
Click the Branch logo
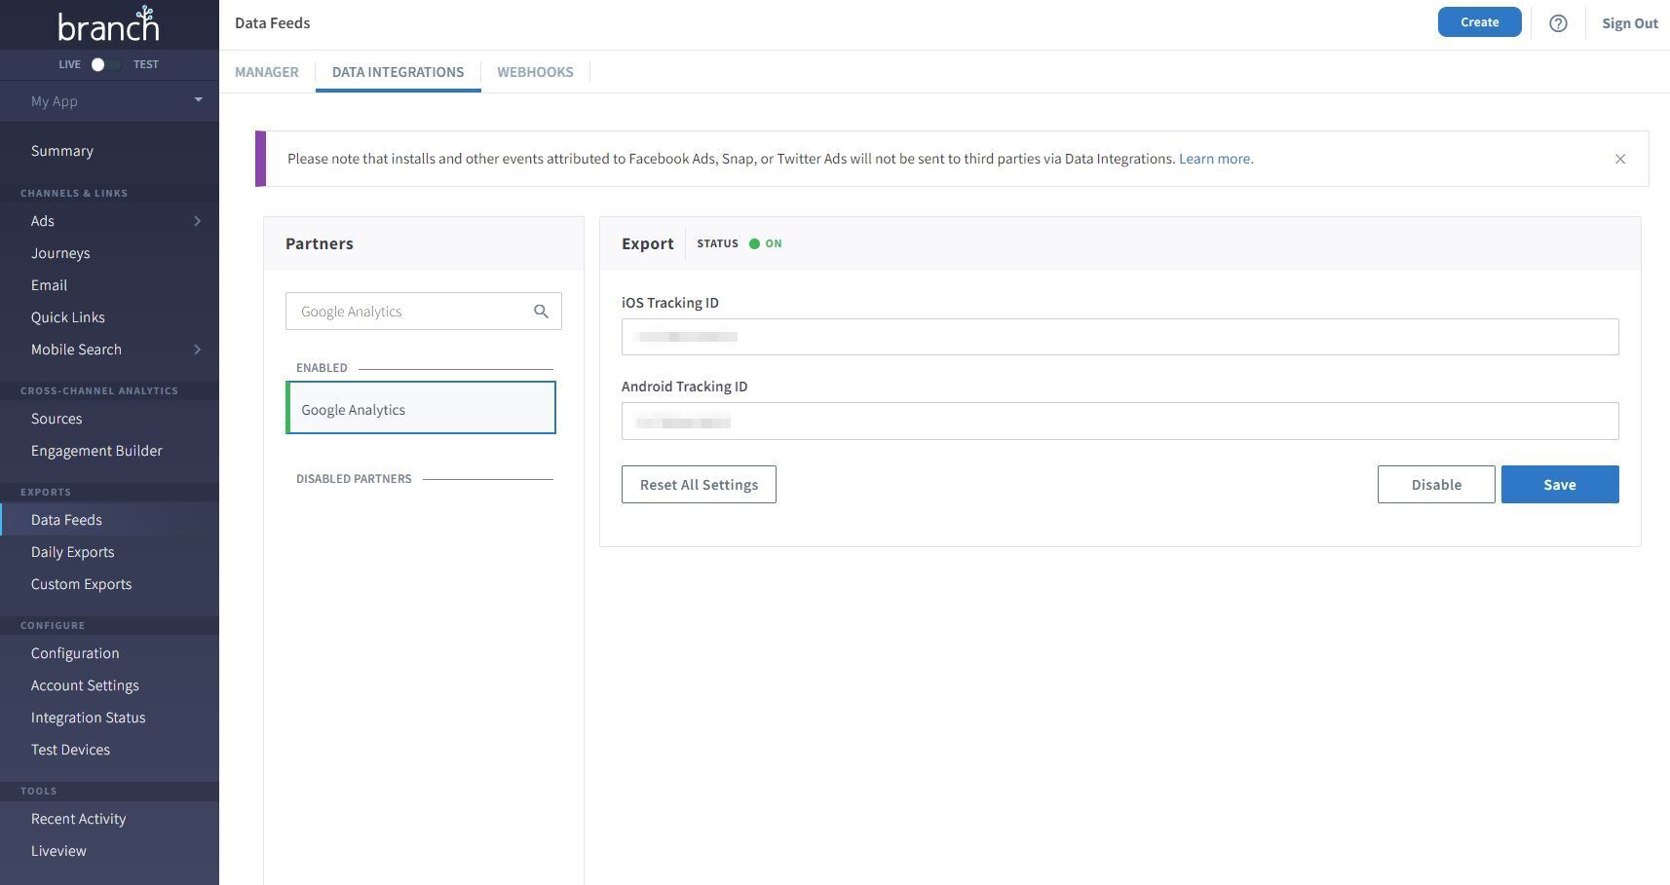click(108, 24)
